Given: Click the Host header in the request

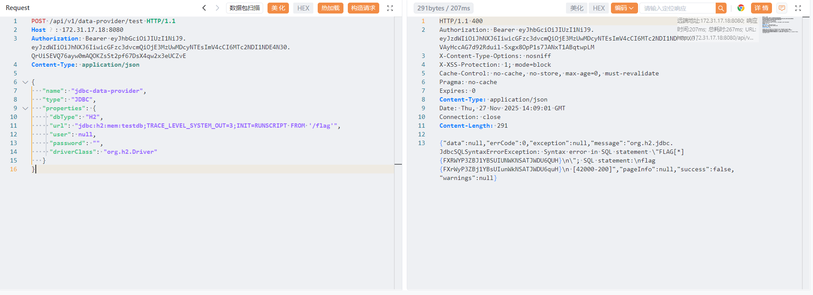Looking at the screenshot, I should 77,30.
